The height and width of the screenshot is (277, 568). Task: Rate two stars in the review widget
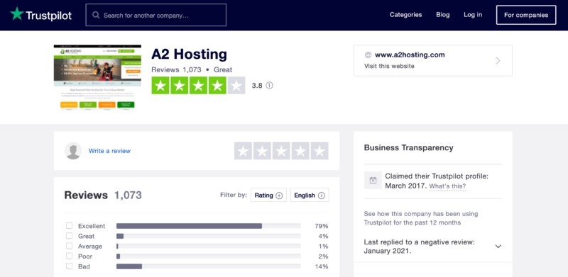[x=262, y=151]
